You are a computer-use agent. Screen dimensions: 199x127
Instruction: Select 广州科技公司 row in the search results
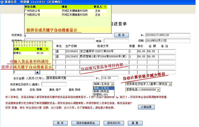[66, 11]
